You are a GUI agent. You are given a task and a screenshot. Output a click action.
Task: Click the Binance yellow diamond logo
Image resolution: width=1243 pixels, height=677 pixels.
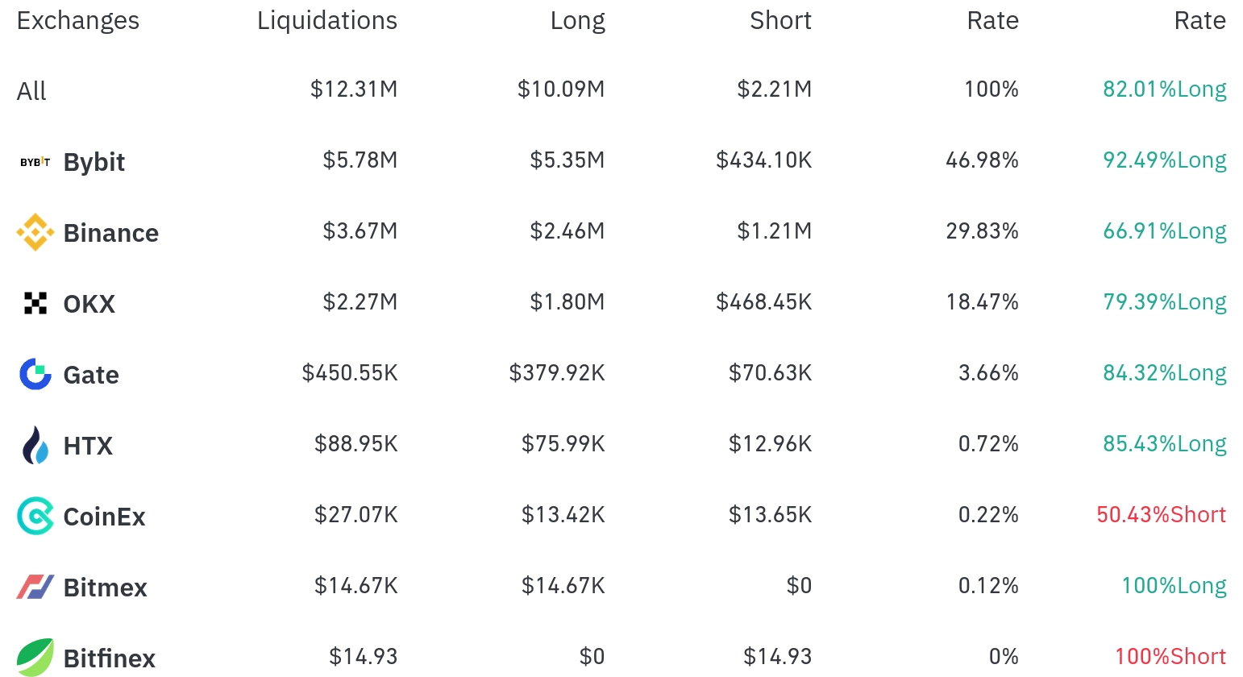[35, 232]
